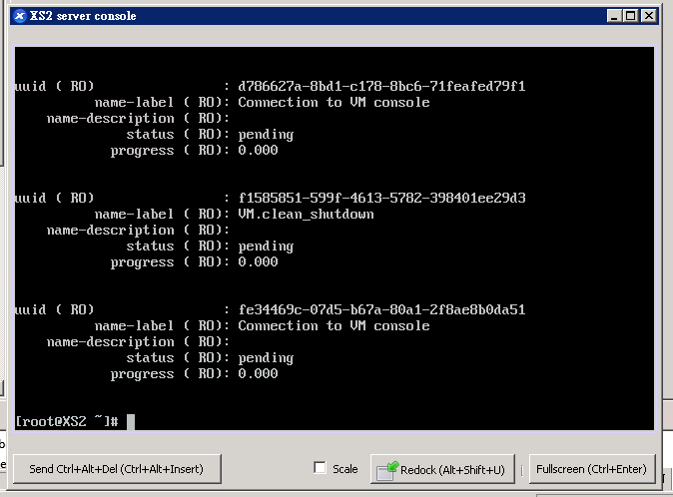Click the 'XS2 server console' window title
The height and width of the screenshot is (497, 673).
pyautogui.click(x=83, y=16)
